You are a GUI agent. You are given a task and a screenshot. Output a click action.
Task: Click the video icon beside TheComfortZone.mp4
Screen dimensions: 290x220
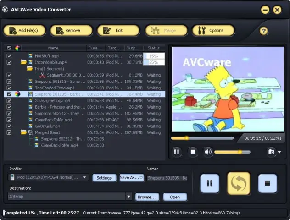pos(30,88)
